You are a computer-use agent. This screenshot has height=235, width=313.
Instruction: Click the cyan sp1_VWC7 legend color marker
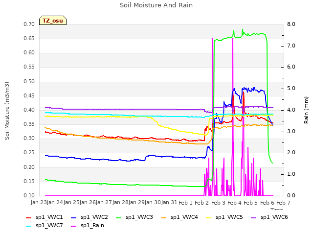pos(29,226)
